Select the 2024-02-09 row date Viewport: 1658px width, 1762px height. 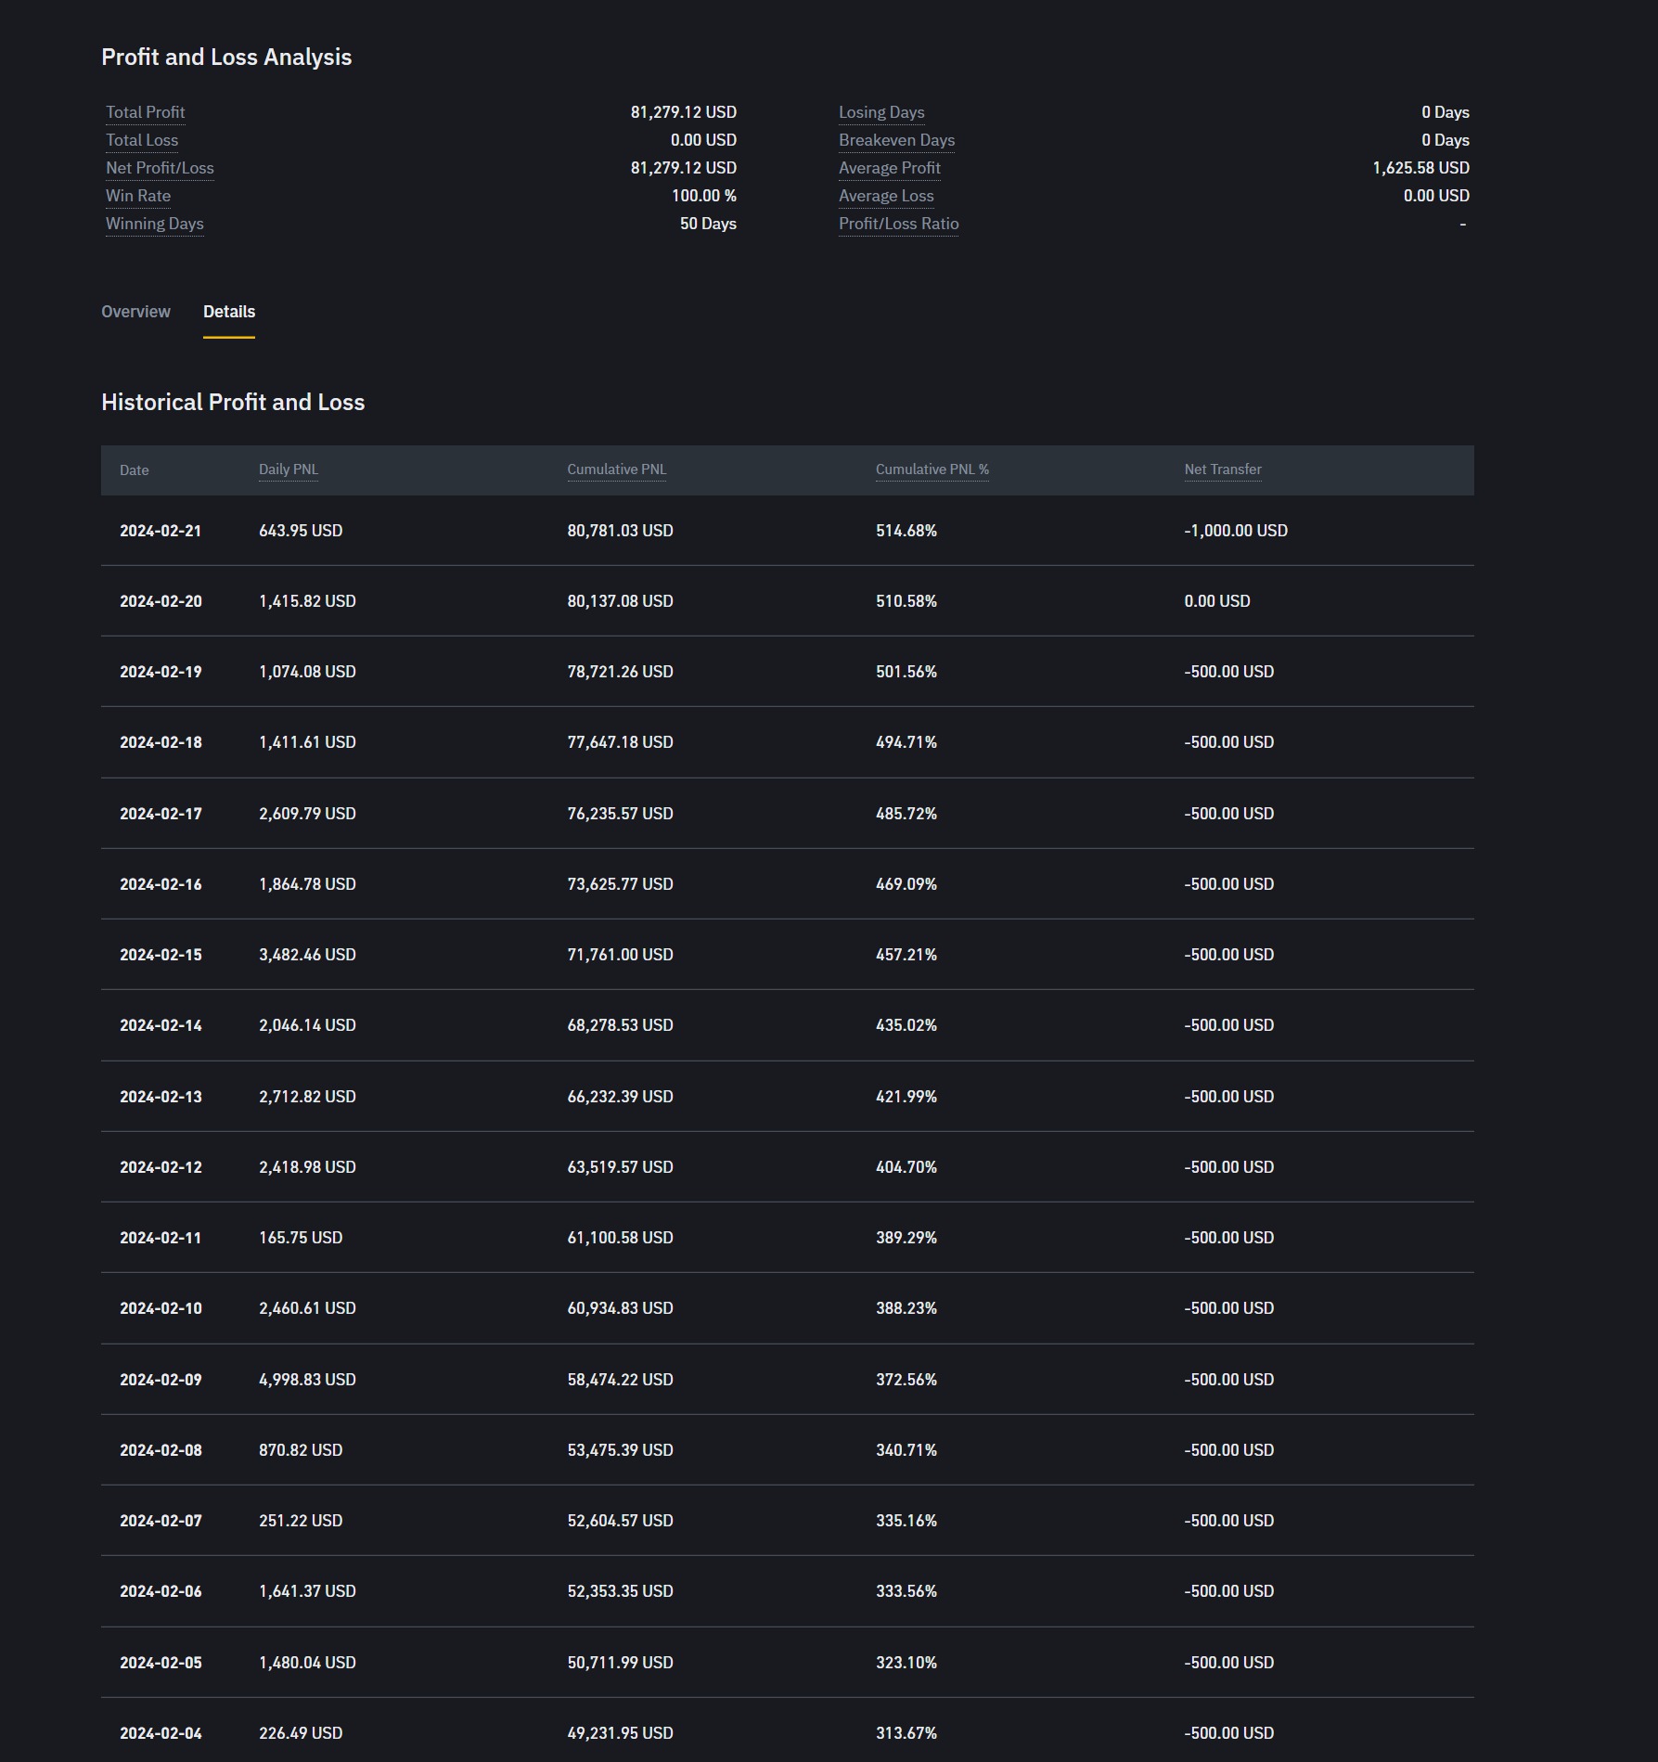[161, 1380]
